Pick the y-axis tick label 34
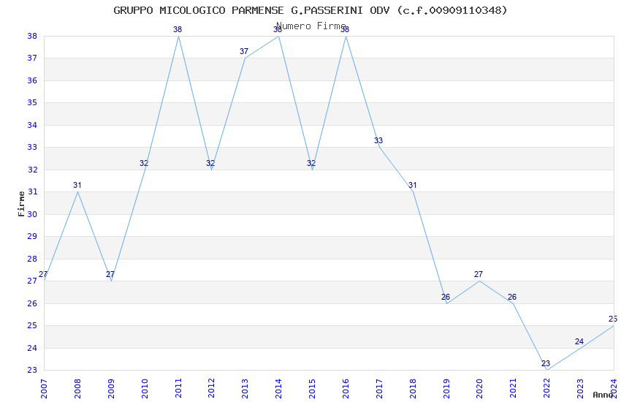Viewport: 621px width, 402px height. click(x=32, y=125)
